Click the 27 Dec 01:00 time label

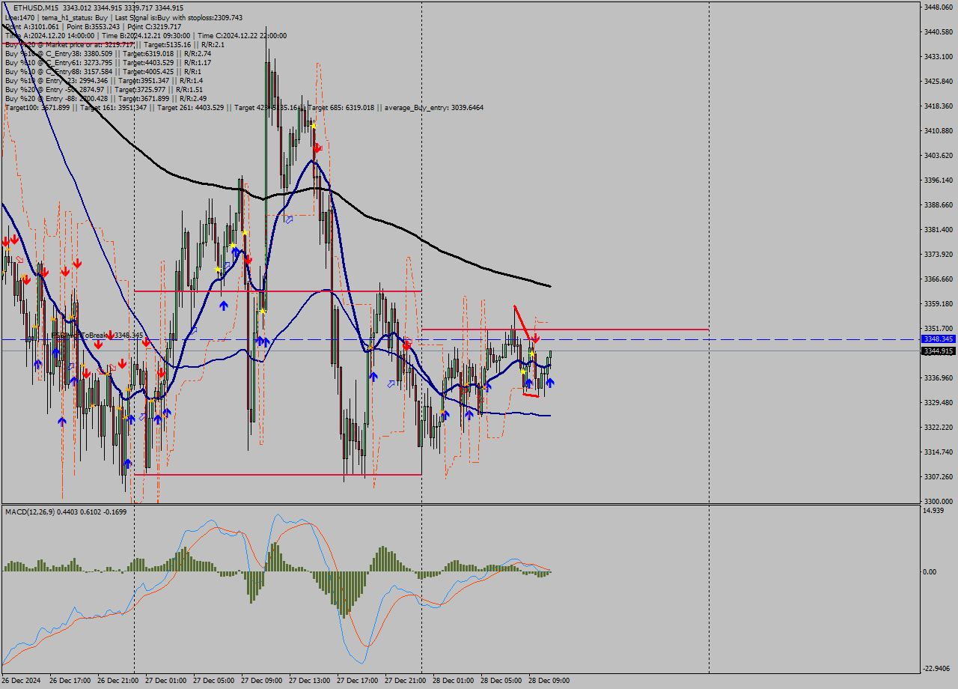pyautogui.click(x=165, y=681)
